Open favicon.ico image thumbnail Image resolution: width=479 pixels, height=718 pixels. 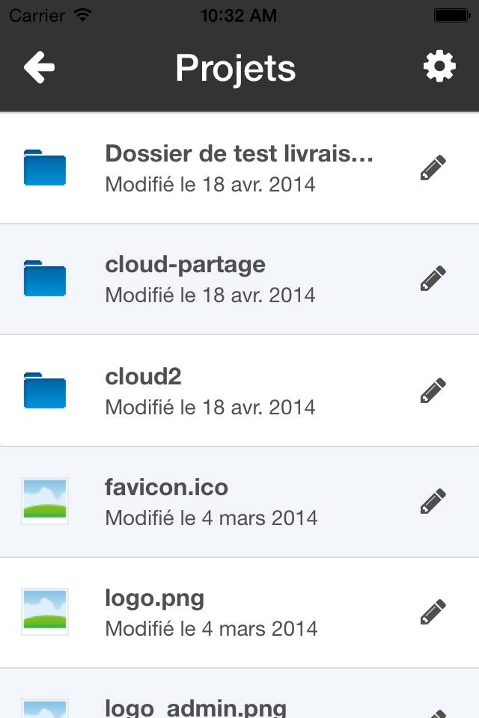[x=45, y=500]
